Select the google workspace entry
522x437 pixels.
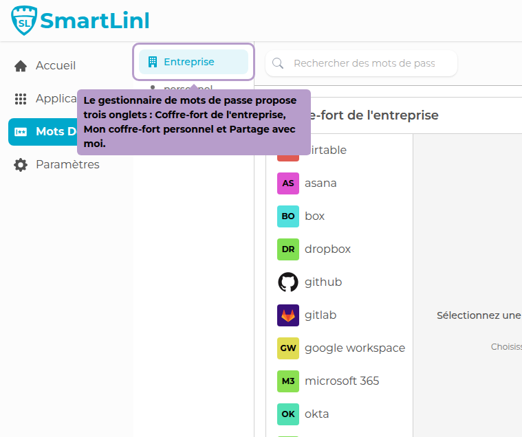[x=354, y=348]
